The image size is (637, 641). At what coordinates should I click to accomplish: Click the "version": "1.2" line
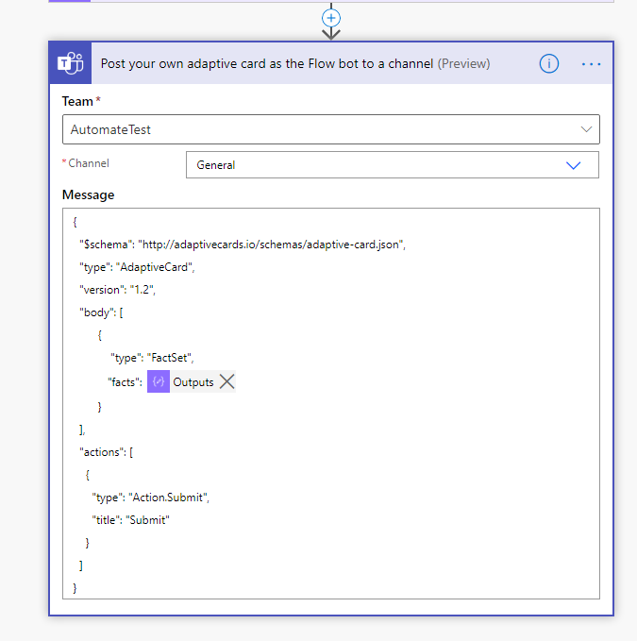(117, 290)
